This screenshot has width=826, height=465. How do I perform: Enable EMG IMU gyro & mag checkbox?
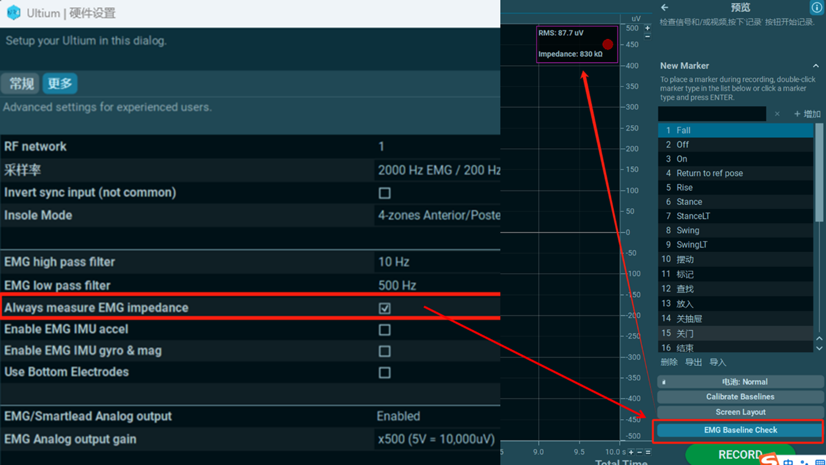(385, 351)
